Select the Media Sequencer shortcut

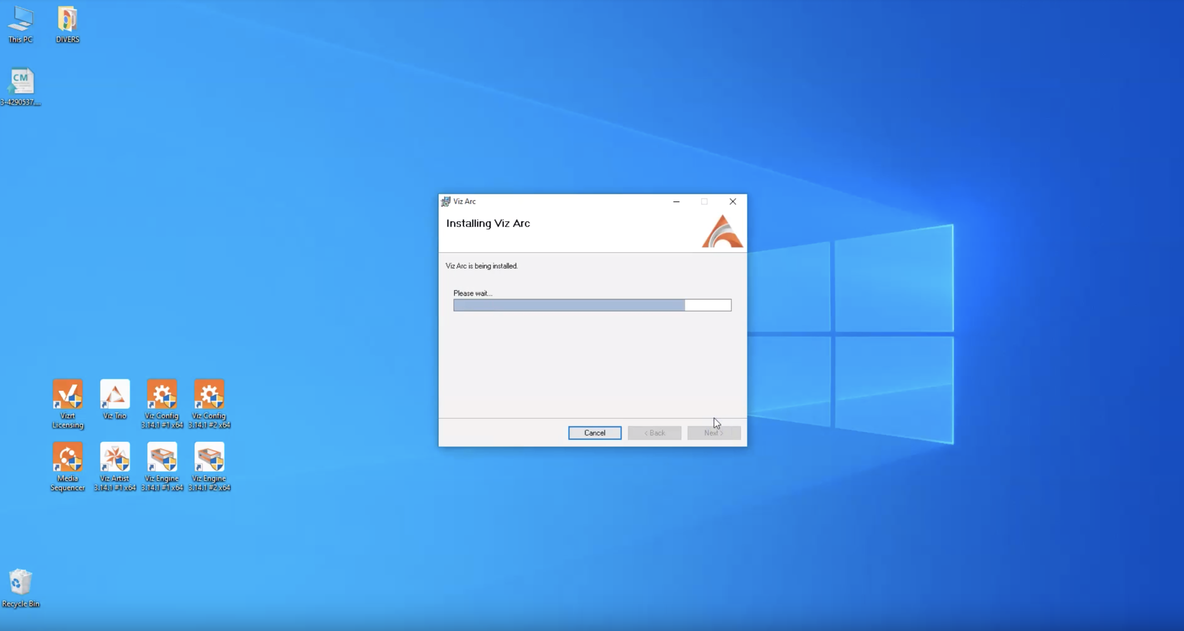[68, 457]
